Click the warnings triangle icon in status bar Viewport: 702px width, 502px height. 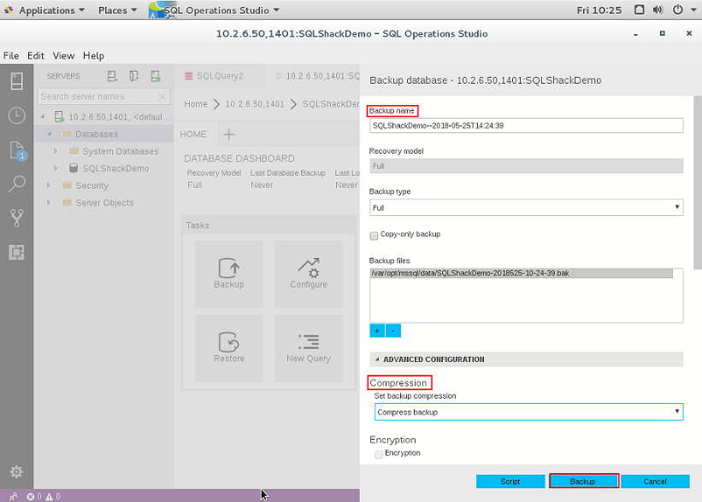coord(50,497)
